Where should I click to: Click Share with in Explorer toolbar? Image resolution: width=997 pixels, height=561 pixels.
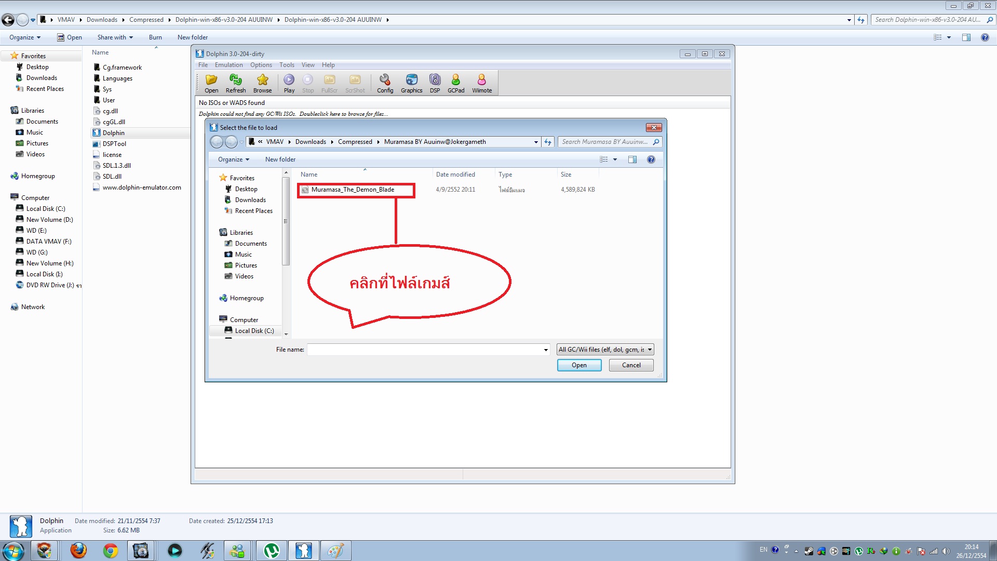coord(115,37)
